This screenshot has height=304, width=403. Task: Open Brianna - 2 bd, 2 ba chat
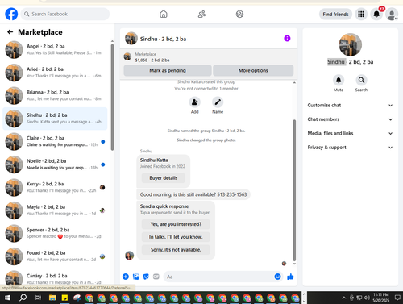(x=55, y=95)
